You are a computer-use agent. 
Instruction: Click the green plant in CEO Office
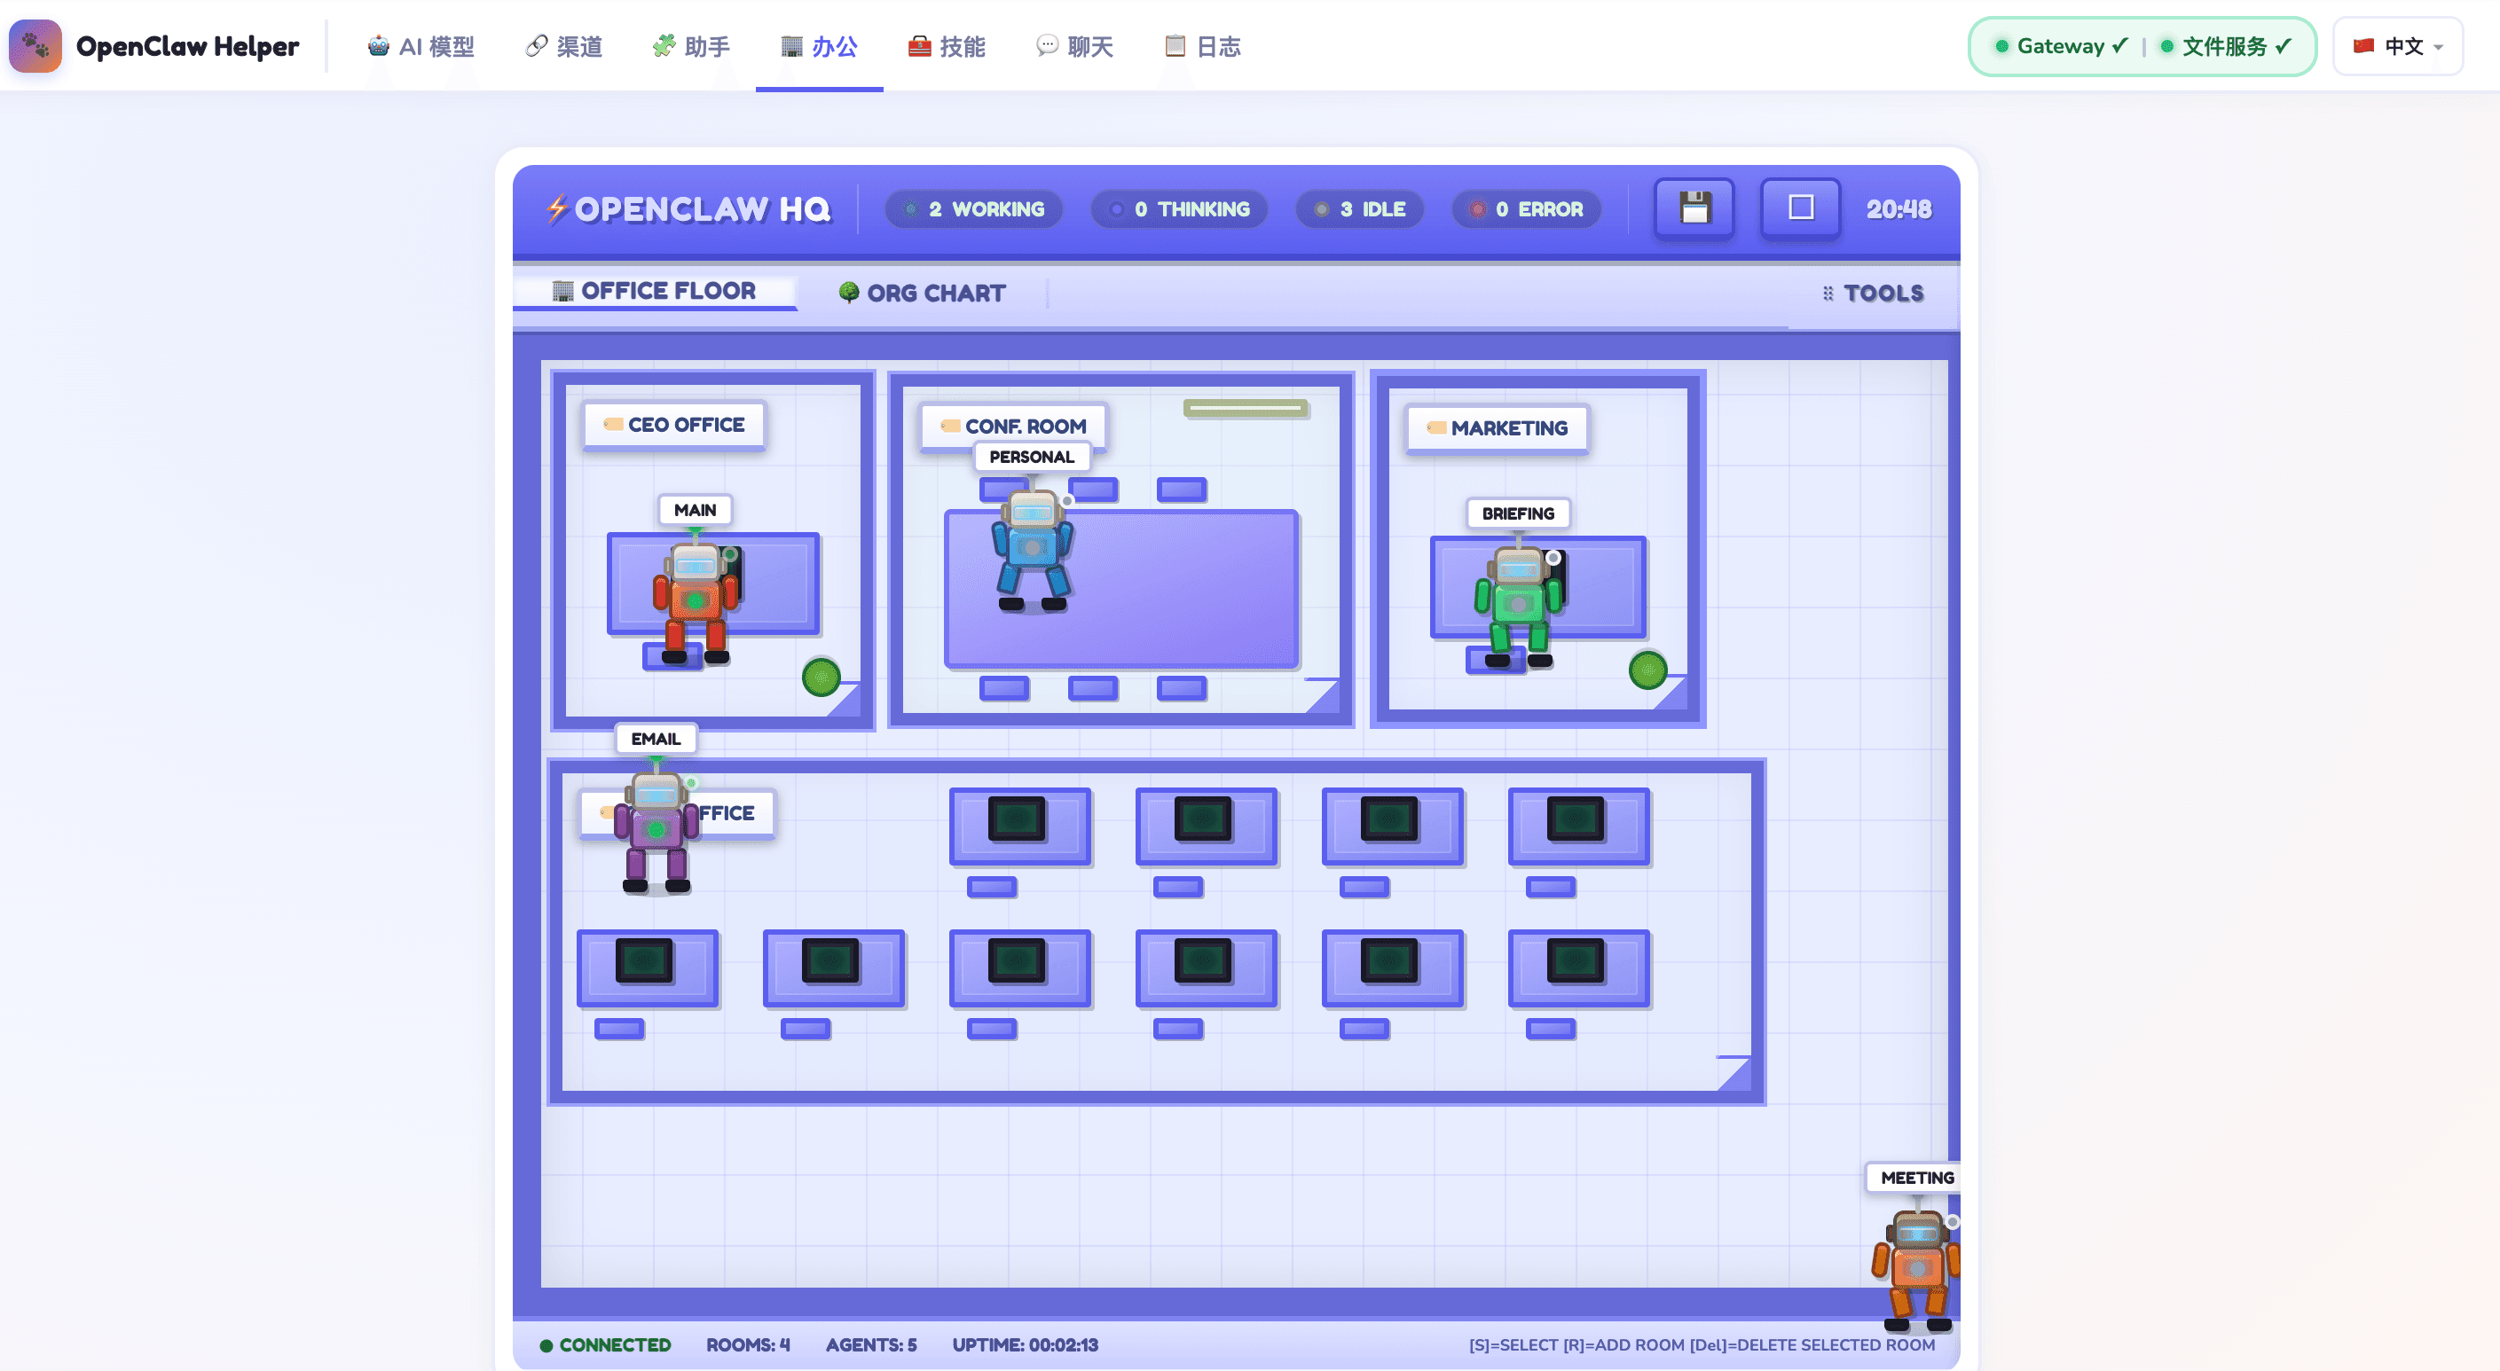click(821, 677)
